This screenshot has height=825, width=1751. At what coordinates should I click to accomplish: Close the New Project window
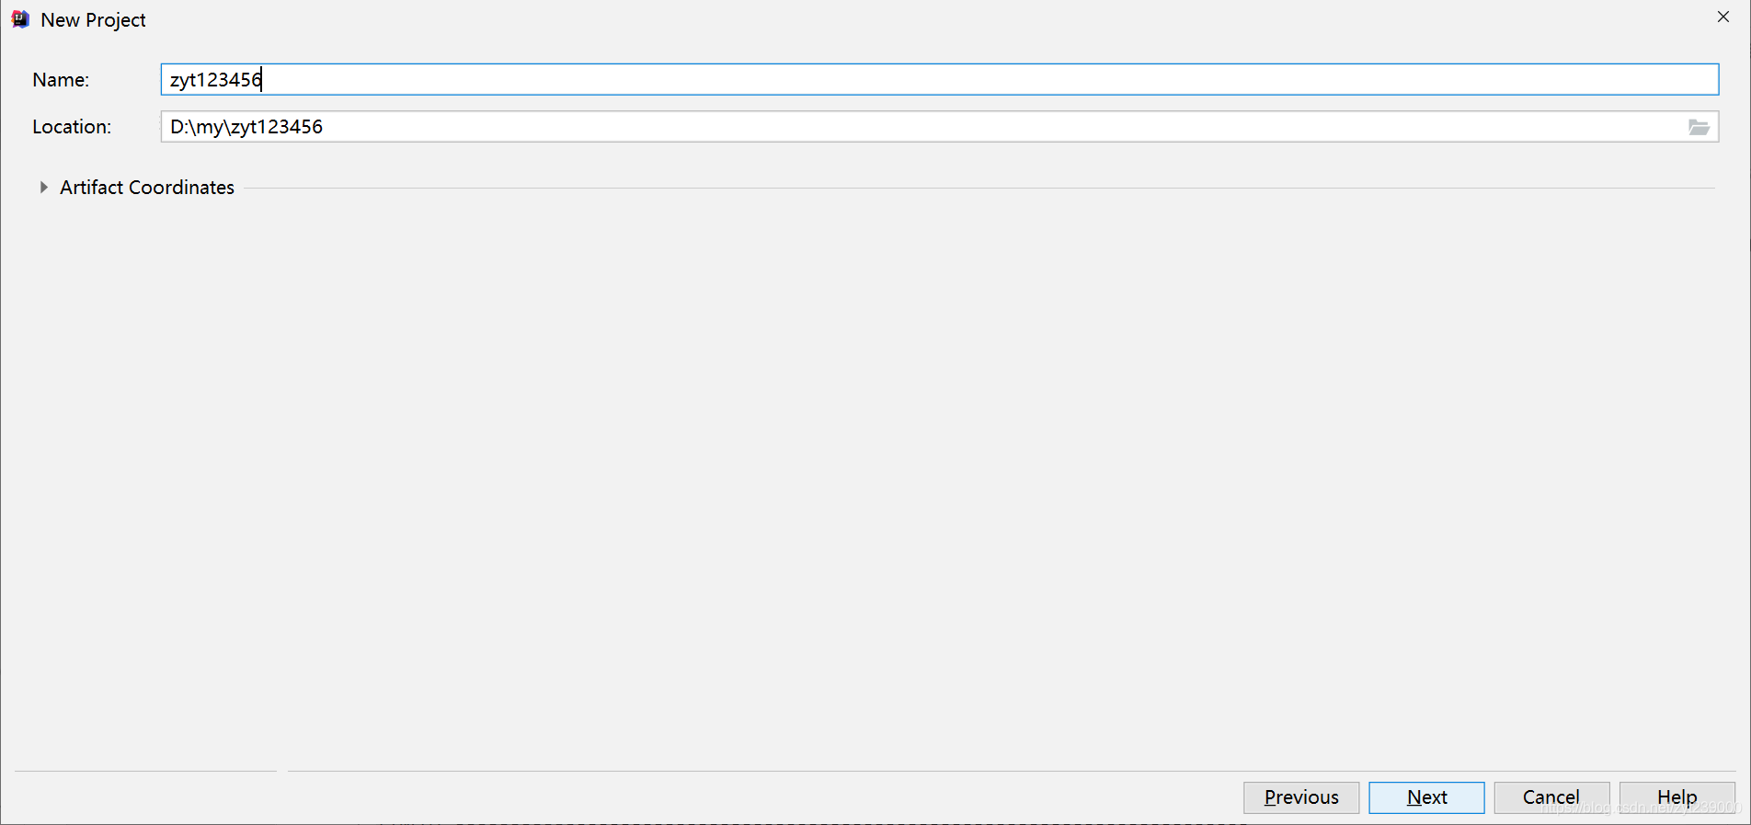1723,17
